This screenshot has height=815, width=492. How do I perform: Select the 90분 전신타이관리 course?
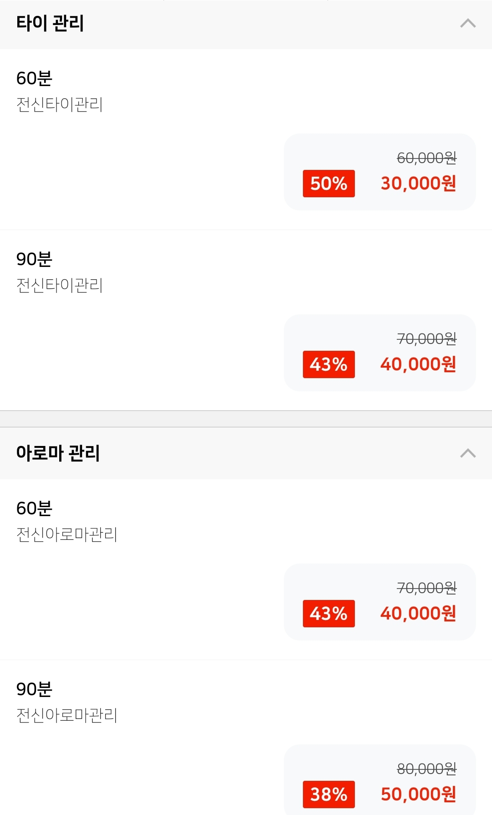[59, 272]
